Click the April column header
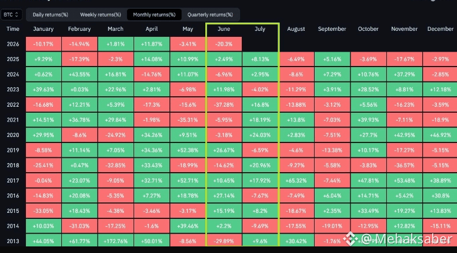 (152, 29)
